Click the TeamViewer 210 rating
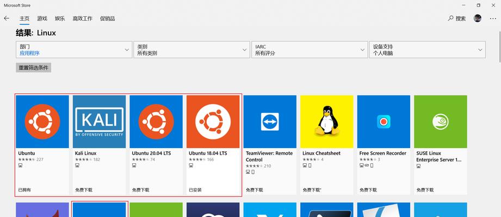The image size is (501, 217). coord(258,166)
